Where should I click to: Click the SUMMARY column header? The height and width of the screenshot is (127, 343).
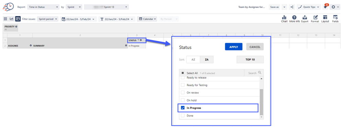(x=39, y=46)
